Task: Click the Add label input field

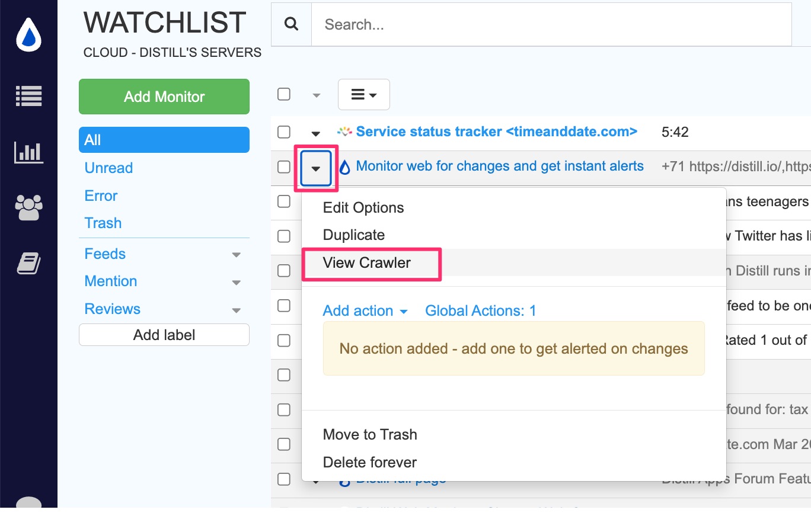Action: (164, 335)
